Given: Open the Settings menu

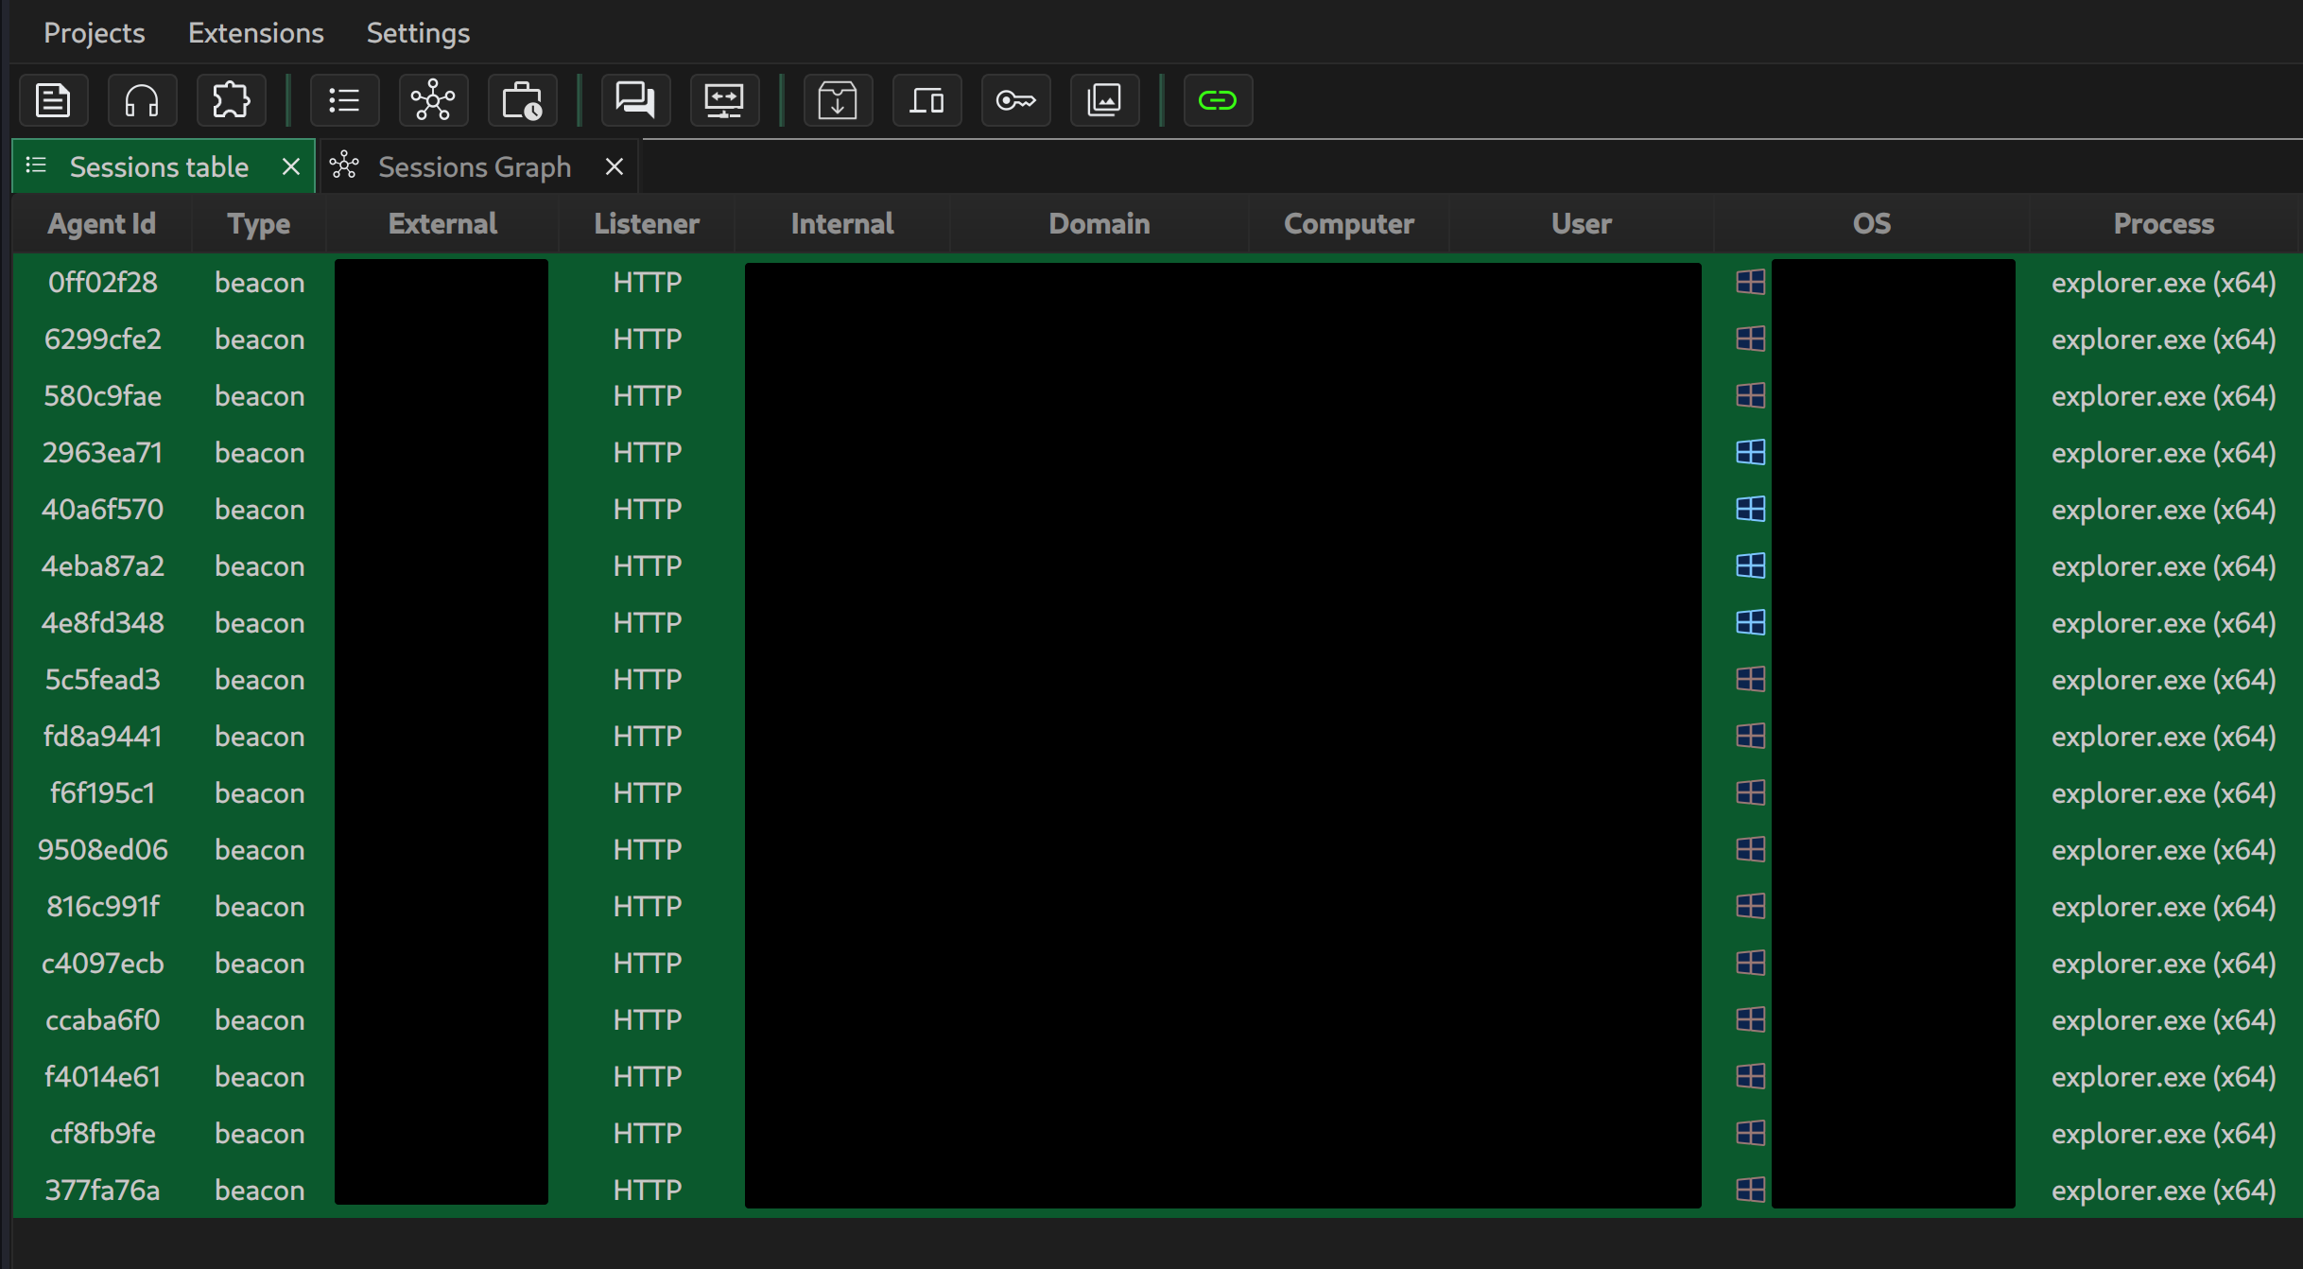Looking at the screenshot, I should coord(418,33).
